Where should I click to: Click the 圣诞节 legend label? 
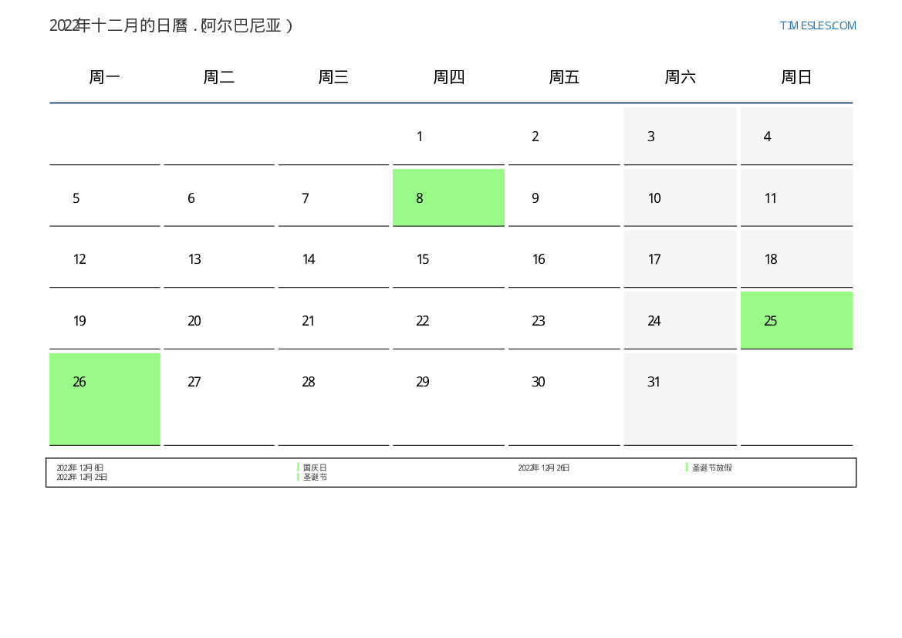pos(315,478)
